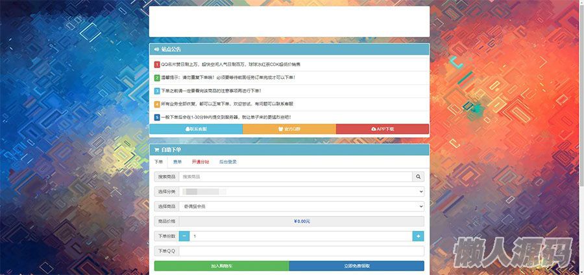
Task: Open the 联系客服 contact button
Action: click(x=196, y=129)
